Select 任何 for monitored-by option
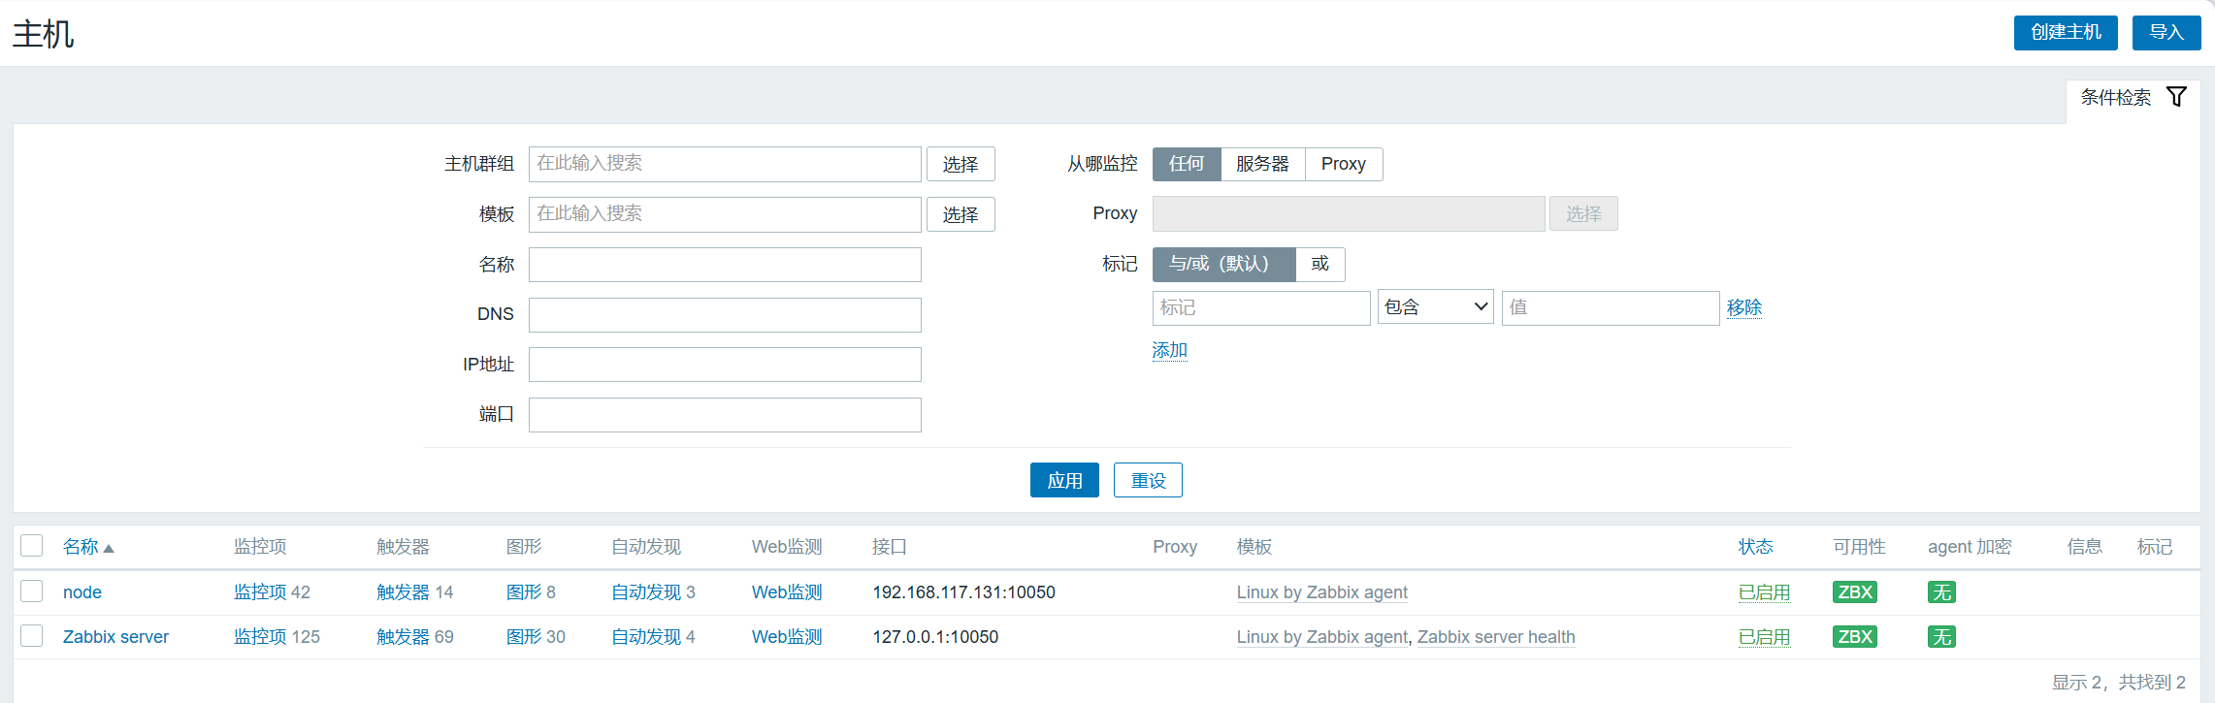 point(1187,164)
